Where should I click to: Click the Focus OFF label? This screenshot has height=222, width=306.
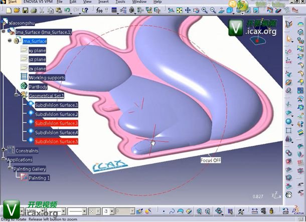(211, 160)
